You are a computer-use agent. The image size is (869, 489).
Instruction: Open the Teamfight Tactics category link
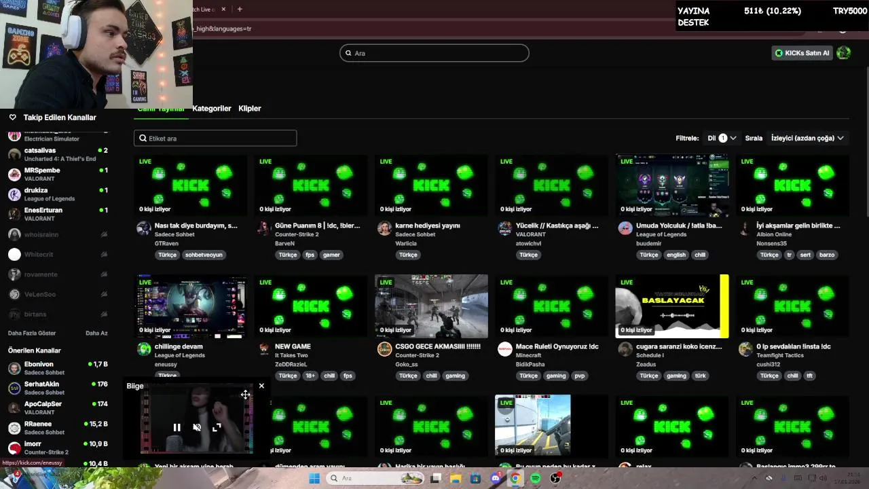tap(780, 355)
